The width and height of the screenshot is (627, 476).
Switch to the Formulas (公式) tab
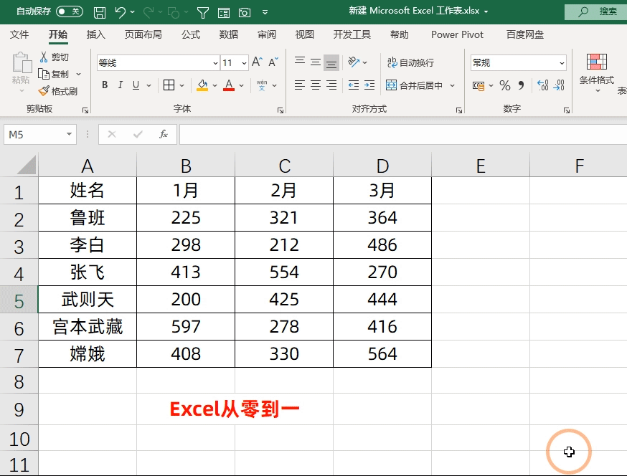(191, 34)
